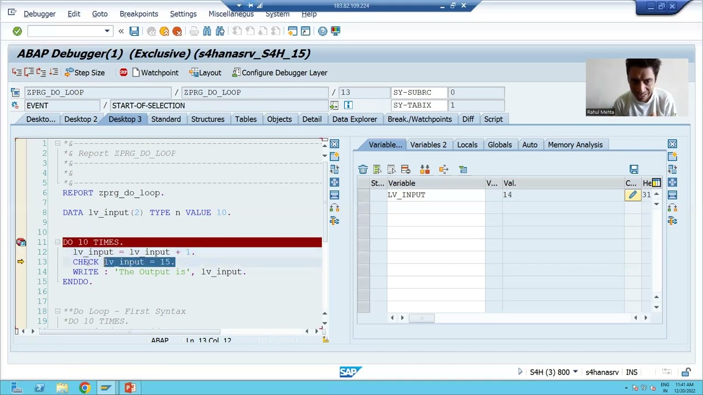Click the Layout button
Screen dimensions: 703x395
[x=205, y=72]
